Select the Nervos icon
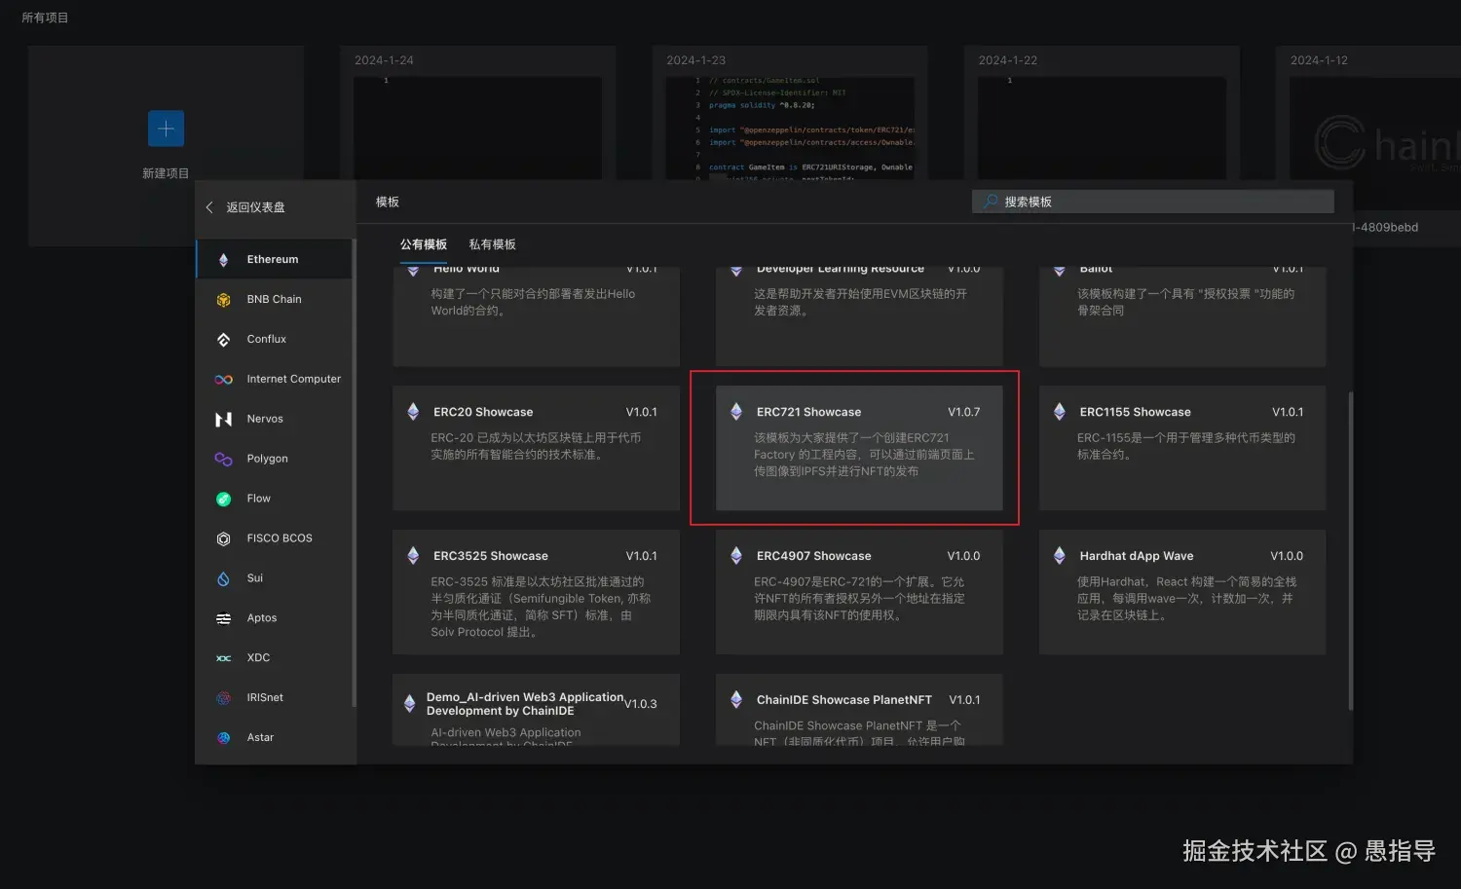The width and height of the screenshot is (1461, 889). (223, 420)
